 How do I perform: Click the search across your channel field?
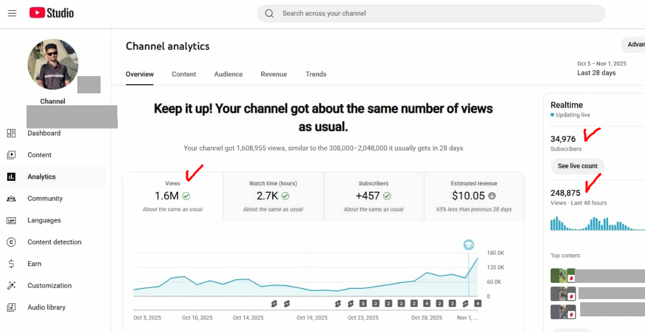[x=430, y=13]
